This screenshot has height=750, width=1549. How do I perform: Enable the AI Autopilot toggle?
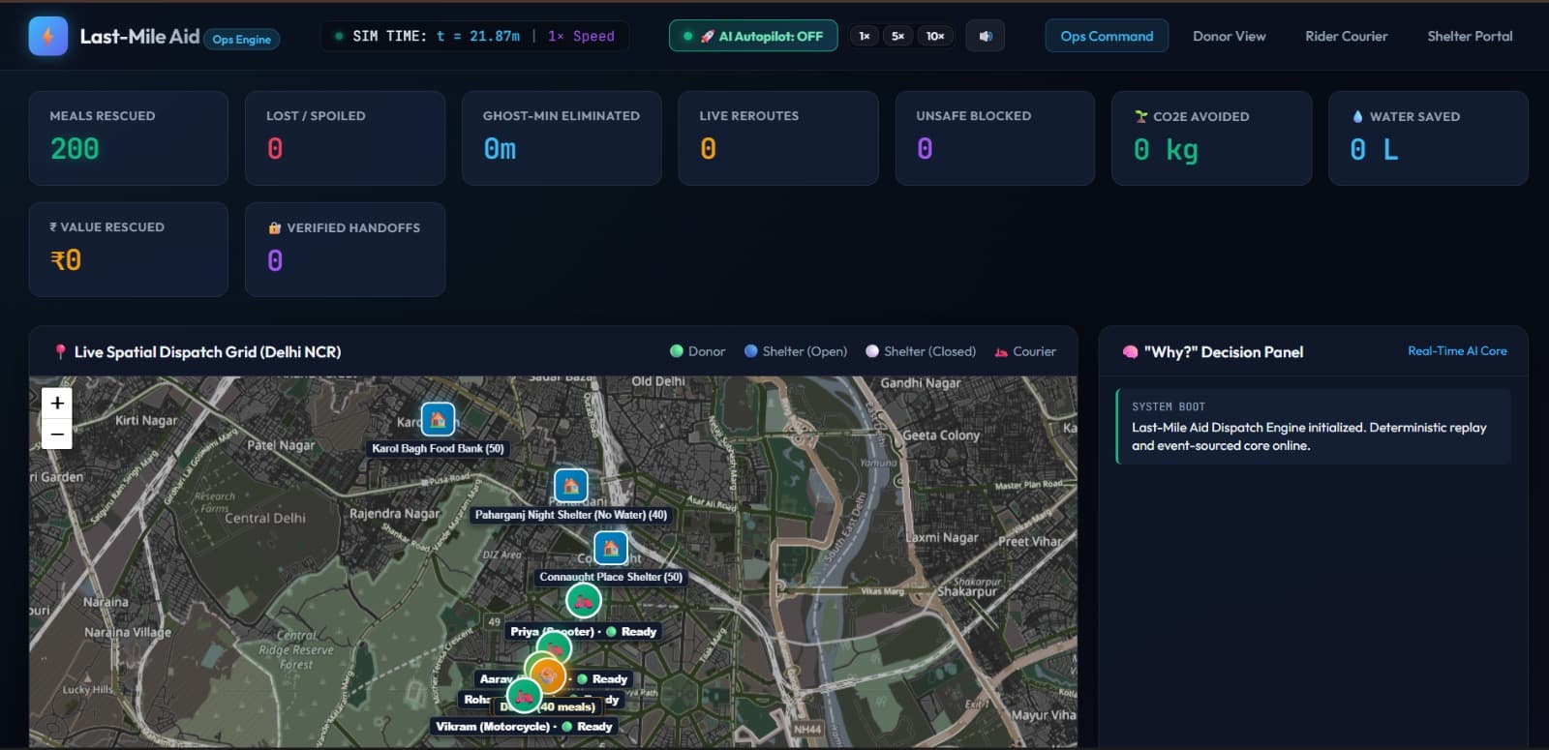click(753, 36)
